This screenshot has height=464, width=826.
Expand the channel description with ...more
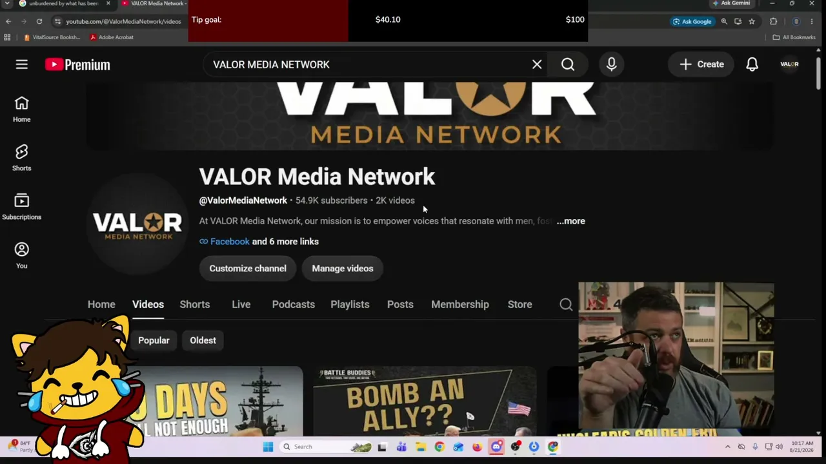(570, 221)
